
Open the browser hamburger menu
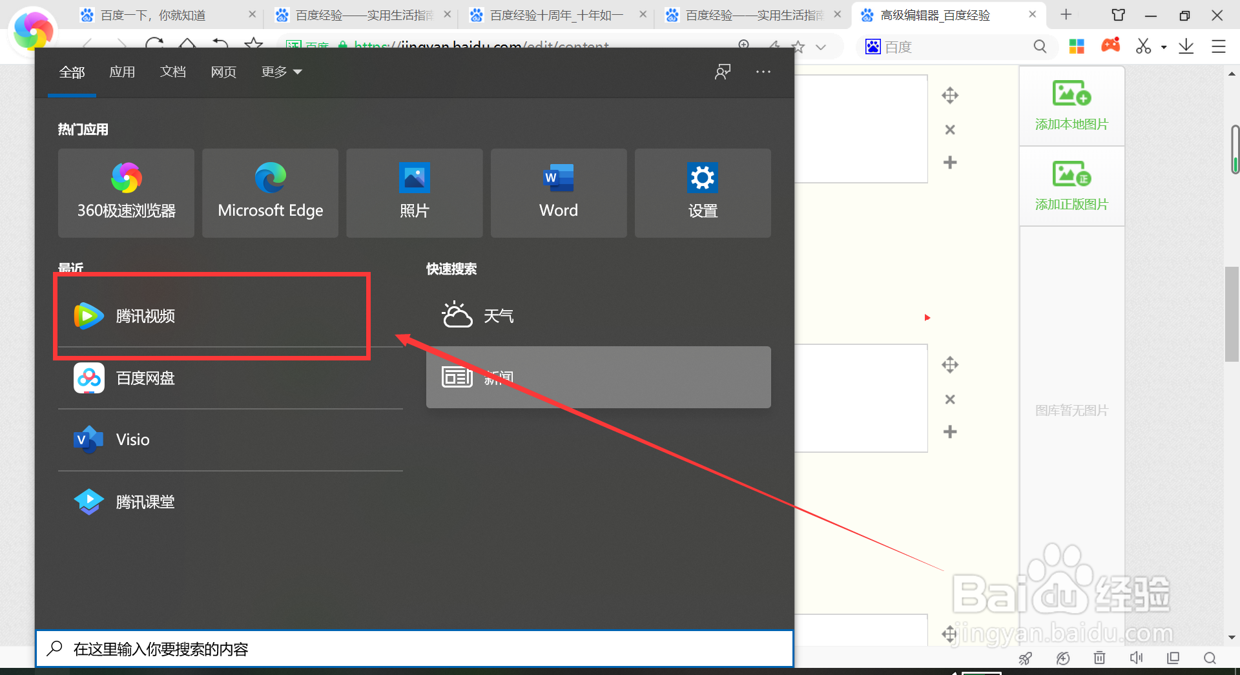click(1219, 47)
